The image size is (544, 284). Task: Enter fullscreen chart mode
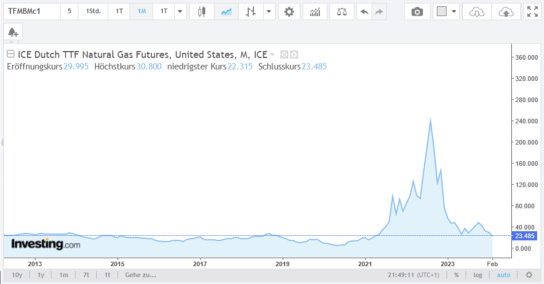coord(531,11)
